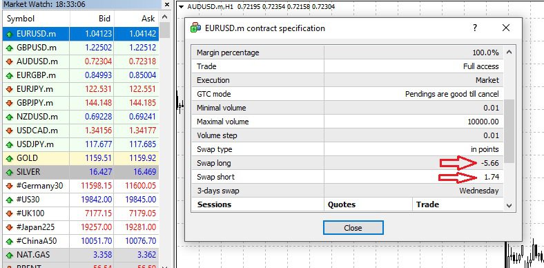Select the EURJPY.m symbol name

click(x=35, y=89)
